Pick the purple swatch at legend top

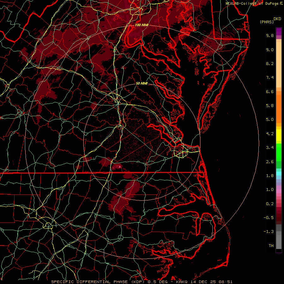click(279, 32)
